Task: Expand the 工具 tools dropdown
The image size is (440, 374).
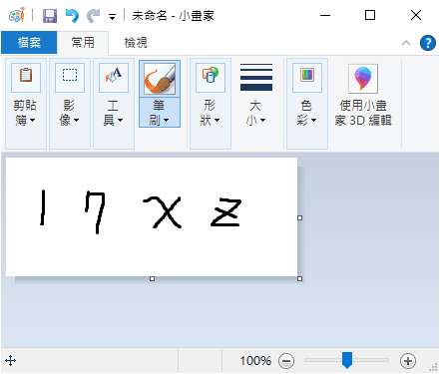Action: [x=114, y=113]
